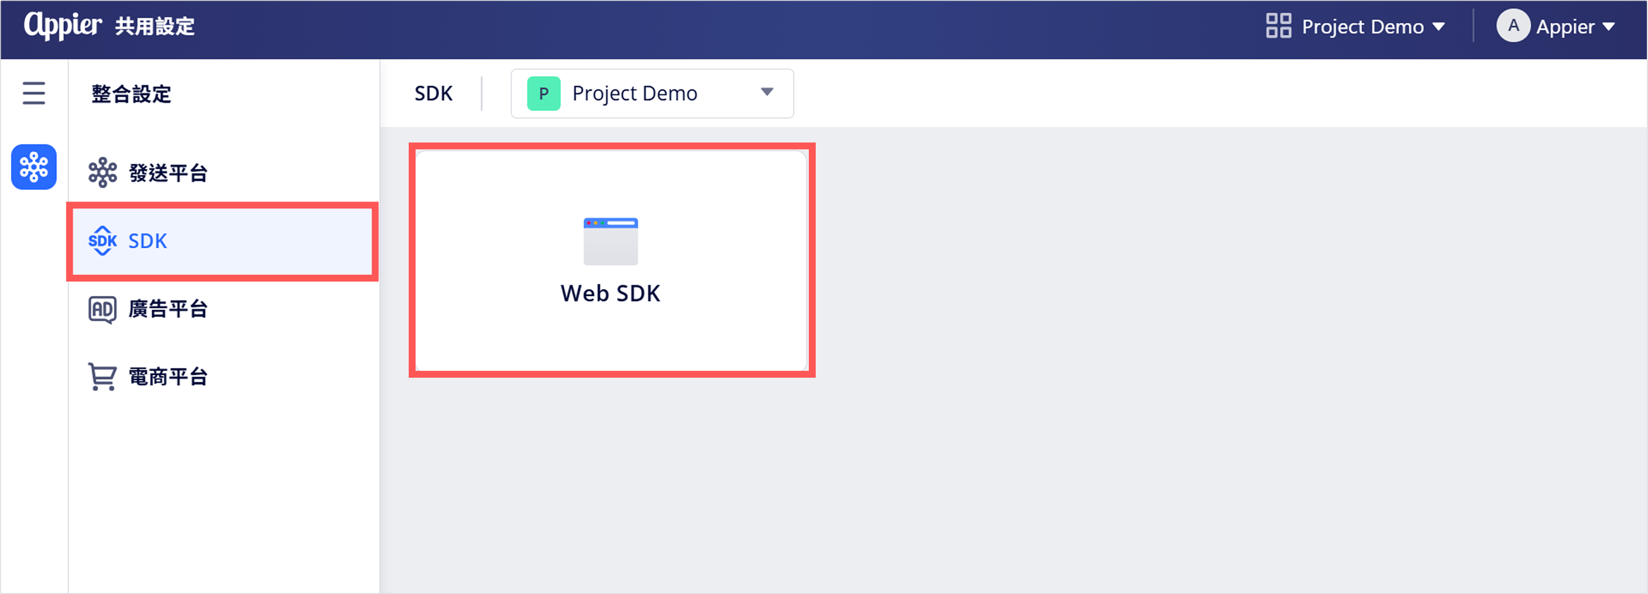Open the Project Demo header dropdown
Image resolution: width=1648 pixels, height=594 pixels.
point(1355,26)
